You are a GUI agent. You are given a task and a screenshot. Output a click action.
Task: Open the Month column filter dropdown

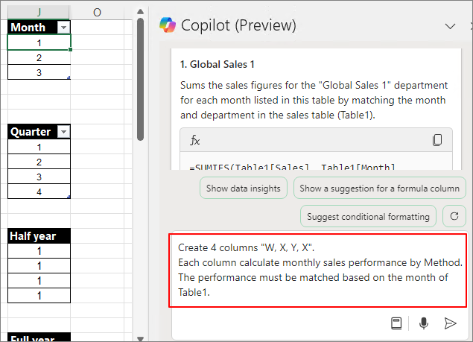63,28
